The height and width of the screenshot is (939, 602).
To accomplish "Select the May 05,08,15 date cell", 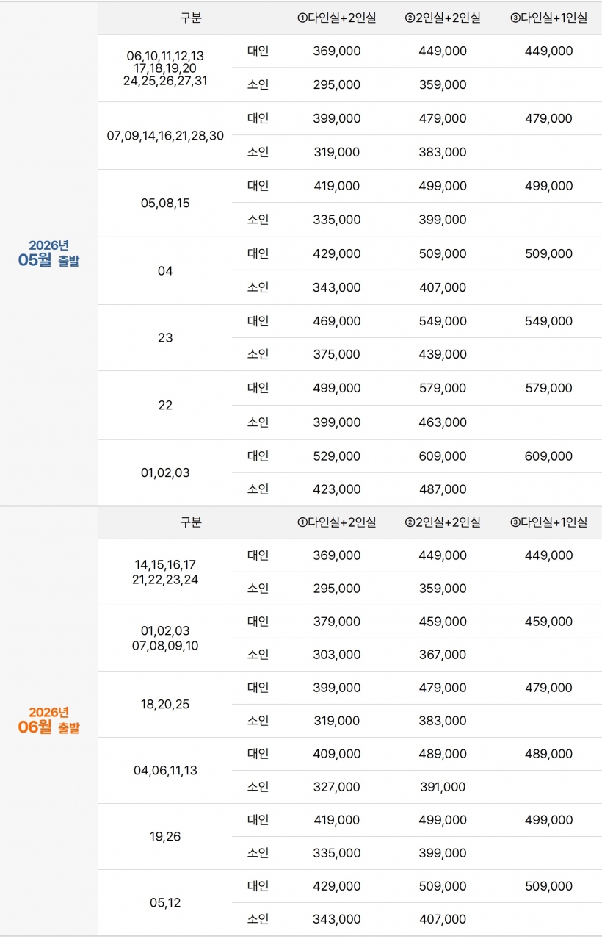I will pyautogui.click(x=165, y=203).
